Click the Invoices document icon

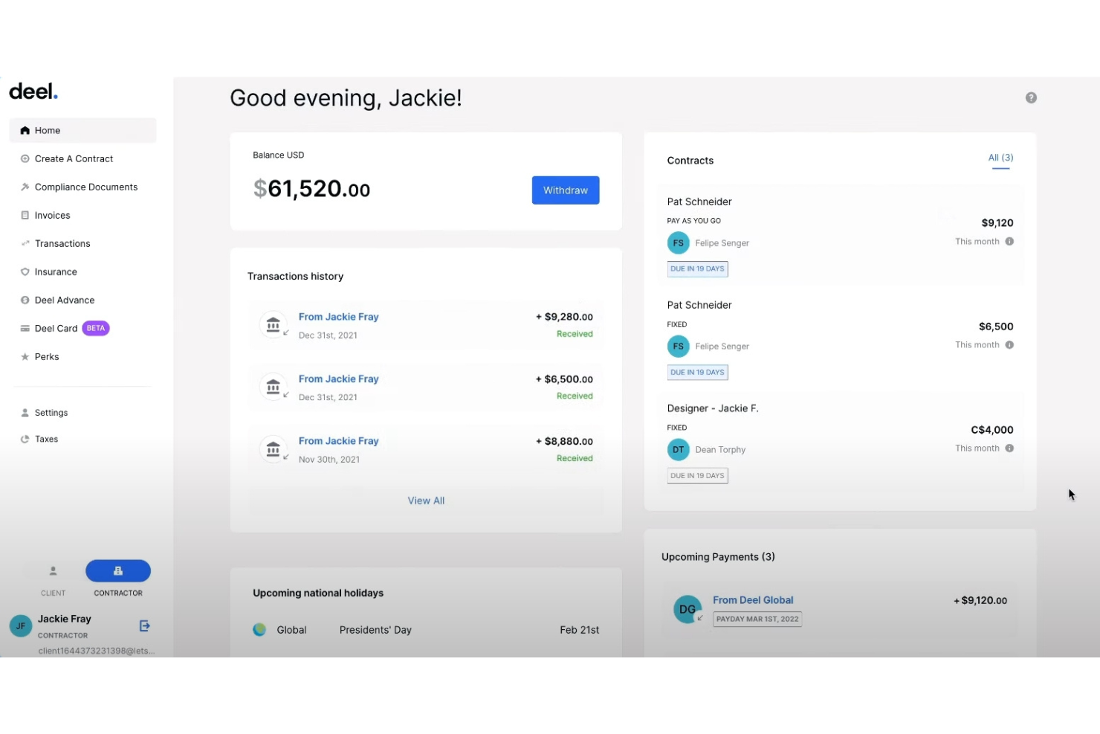[x=25, y=215]
